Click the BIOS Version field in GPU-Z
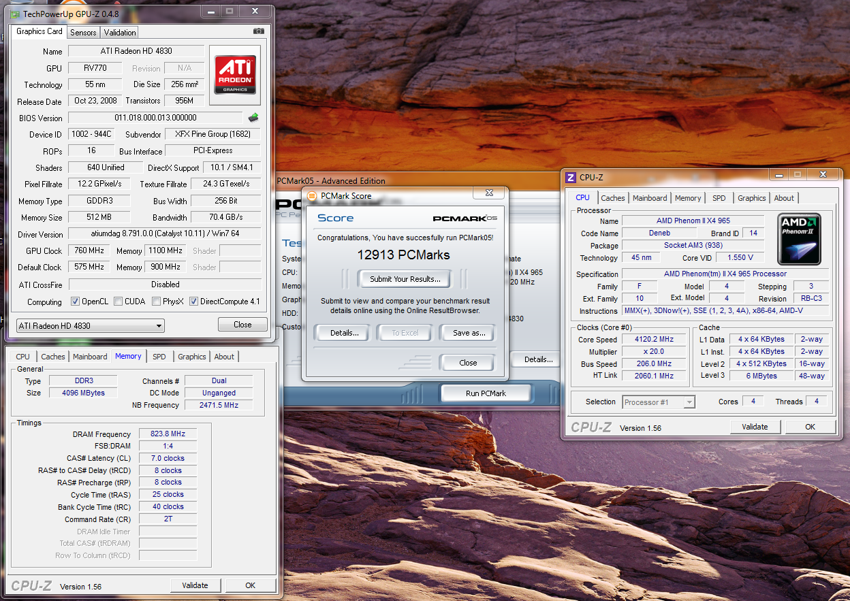Viewport: 850px width, 601px height. click(155, 118)
